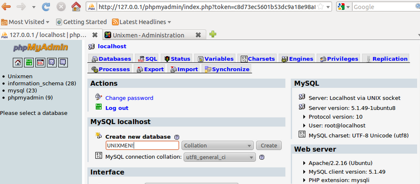Screen dimensions: 420x184
Task: Open a new tab with the green plus
Action: [x=212, y=34]
